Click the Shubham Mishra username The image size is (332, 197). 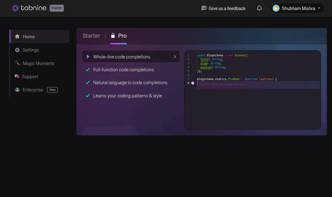298,8
